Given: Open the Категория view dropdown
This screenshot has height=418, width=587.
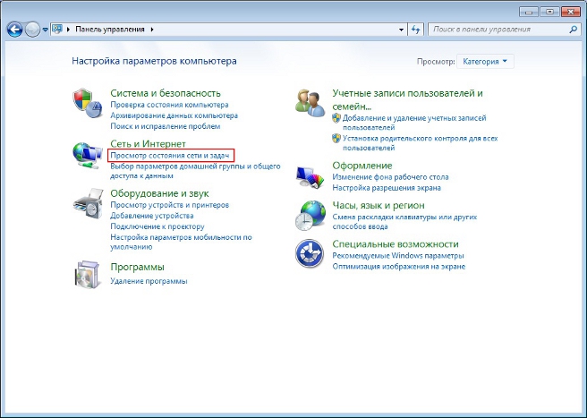Looking at the screenshot, I should click(485, 62).
